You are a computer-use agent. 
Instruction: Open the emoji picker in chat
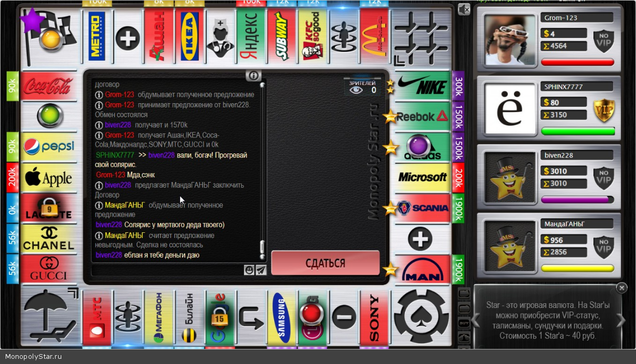[249, 270]
